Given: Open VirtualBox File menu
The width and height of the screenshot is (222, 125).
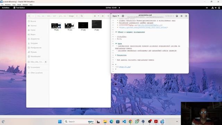Looking at the screenshot, I should click(x=2, y=5).
